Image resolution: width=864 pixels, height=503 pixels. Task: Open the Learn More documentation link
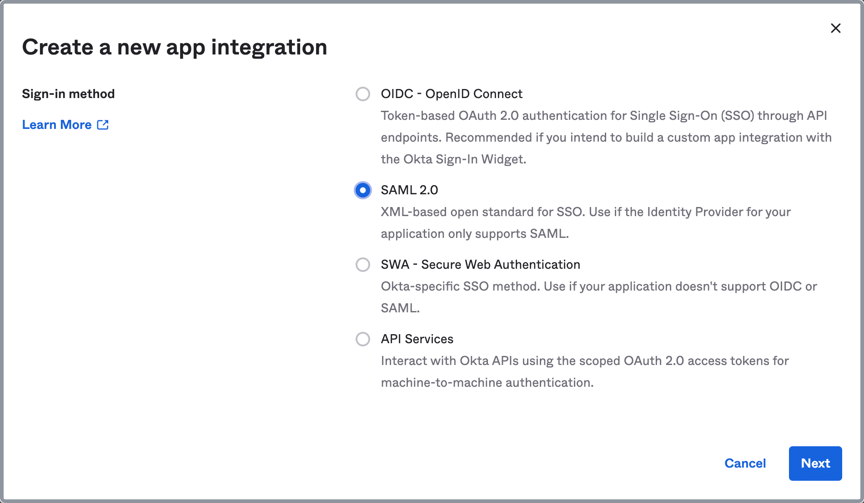57,124
